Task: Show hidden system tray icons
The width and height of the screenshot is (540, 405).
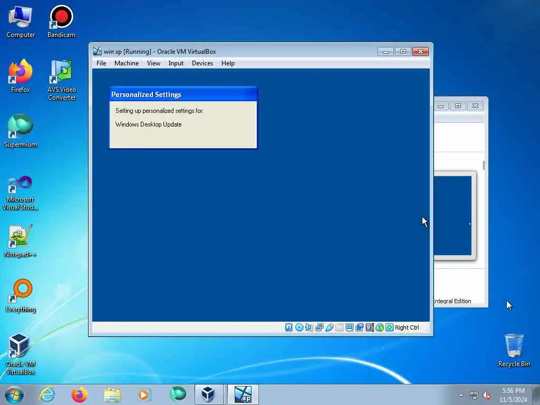Action: coord(461,396)
